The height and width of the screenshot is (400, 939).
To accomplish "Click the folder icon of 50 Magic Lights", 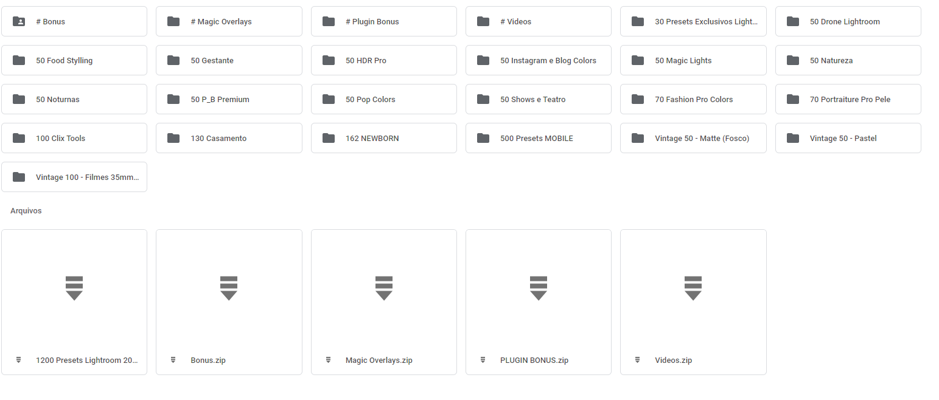I will click(x=638, y=61).
